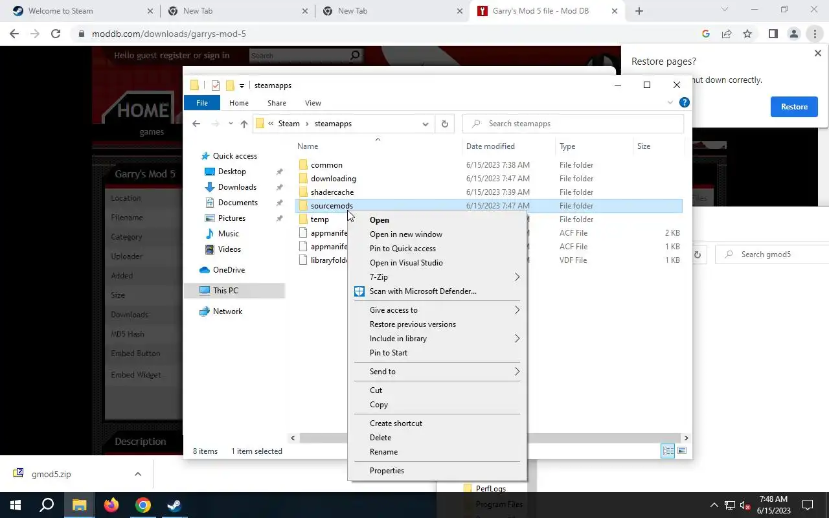Click sign in link on Mod DB
This screenshot has height=518, width=829.
pyautogui.click(x=216, y=56)
